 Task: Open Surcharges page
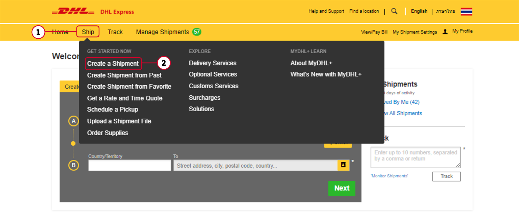(x=204, y=98)
